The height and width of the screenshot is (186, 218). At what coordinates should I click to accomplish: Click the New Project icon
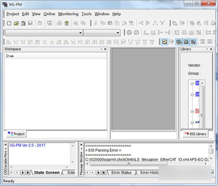9,23
